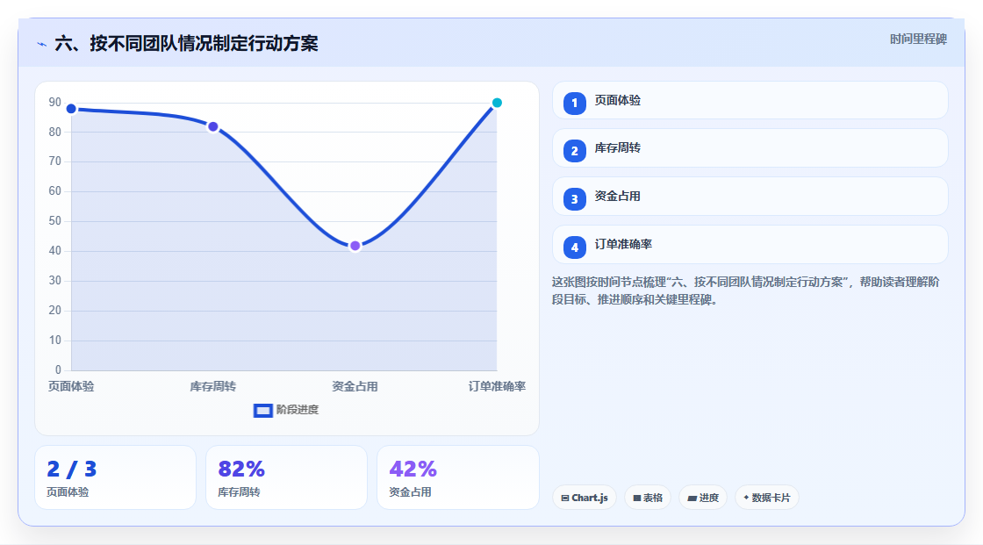Screen dimensions: 983x545
Task: Click the y-axis value 0
Action: click(x=58, y=370)
